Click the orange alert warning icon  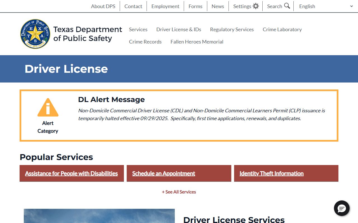(x=48, y=107)
